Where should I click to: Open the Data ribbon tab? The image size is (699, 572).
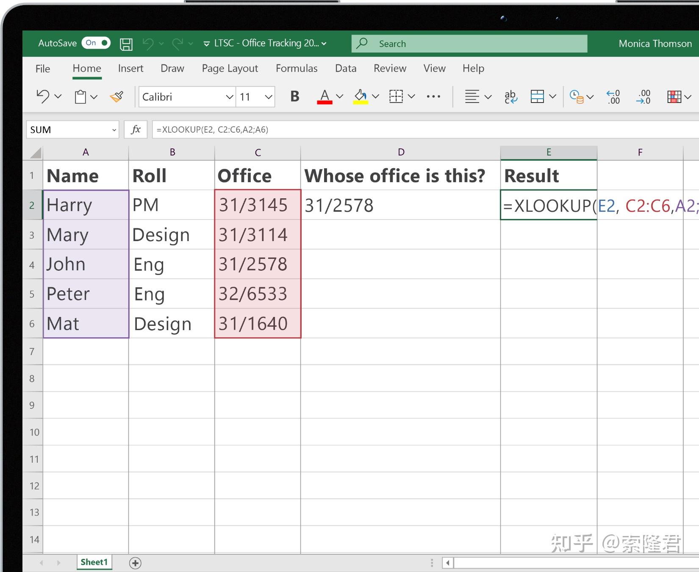tap(345, 68)
